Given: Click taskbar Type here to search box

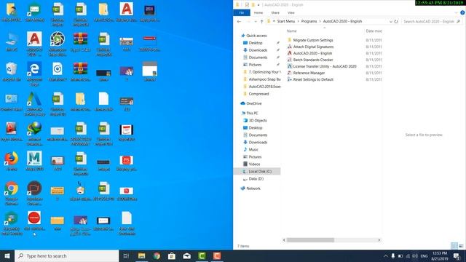Looking at the screenshot, I should tap(66, 255).
